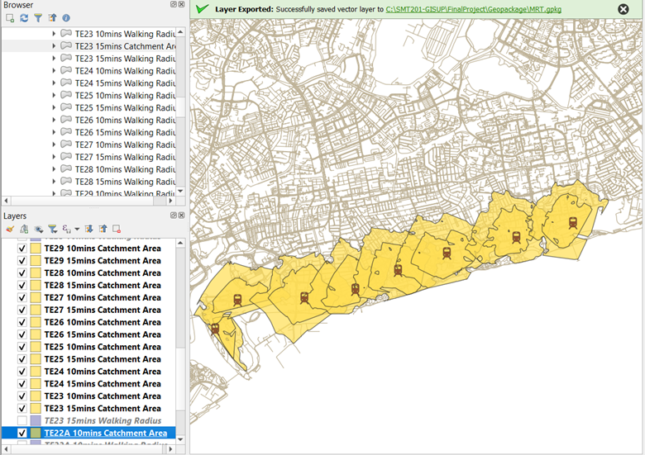
Task: Expand all layers in Layers panel
Action: (x=89, y=229)
